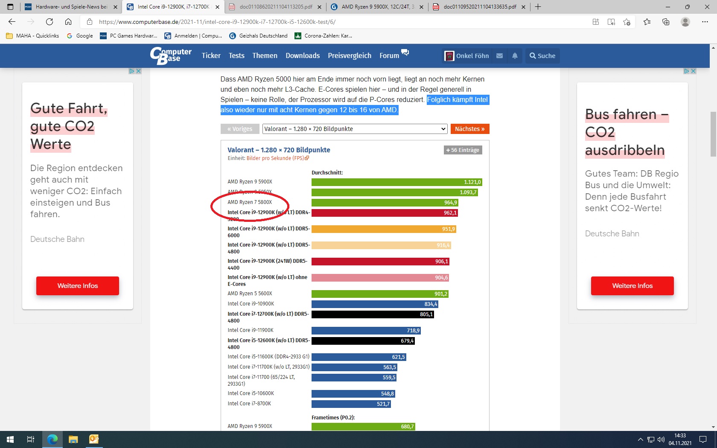717x448 pixels.
Task: Open the Tests menu item
Action: click(236, 56)
